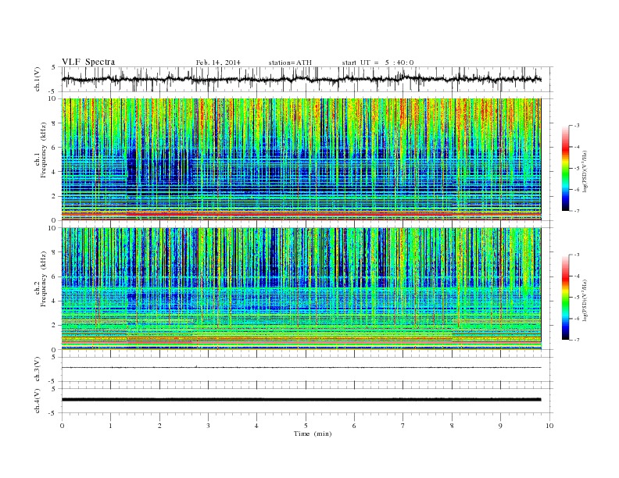Click inside the ch.2 spectrogram panel
The width and height of the screenshot is (619, 478).
[301, 288]
